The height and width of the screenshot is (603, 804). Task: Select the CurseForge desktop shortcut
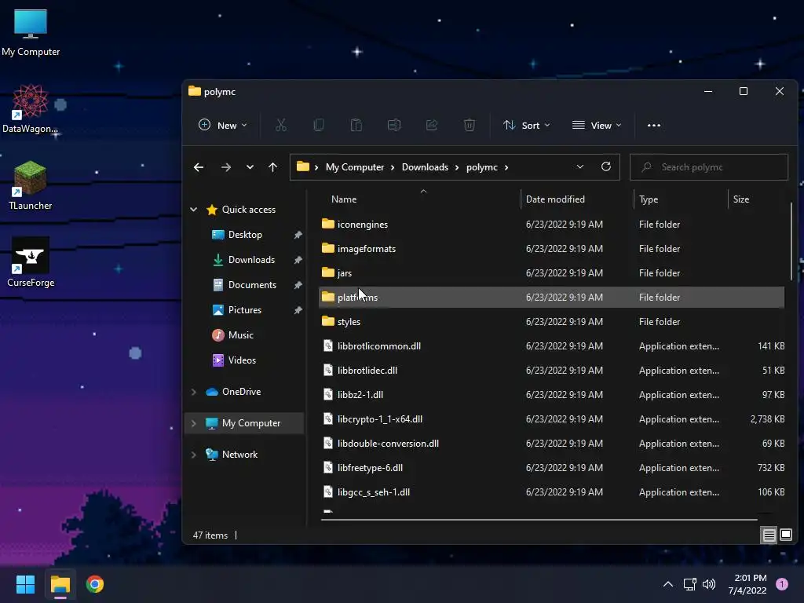(x=31, y=262)
